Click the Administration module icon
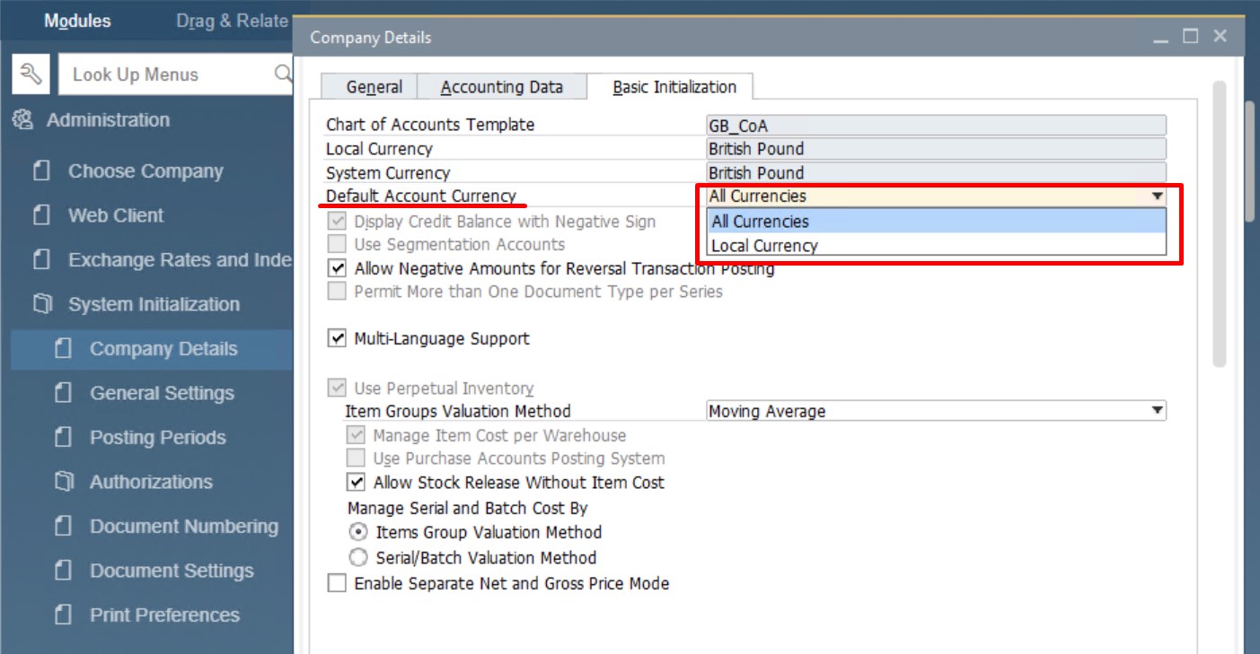The height and width of the screenshot is (654, 1260). (x=23, y=120)
